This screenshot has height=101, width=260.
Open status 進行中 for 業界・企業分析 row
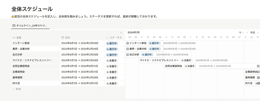pyautogui.click(x=112, y=49)
